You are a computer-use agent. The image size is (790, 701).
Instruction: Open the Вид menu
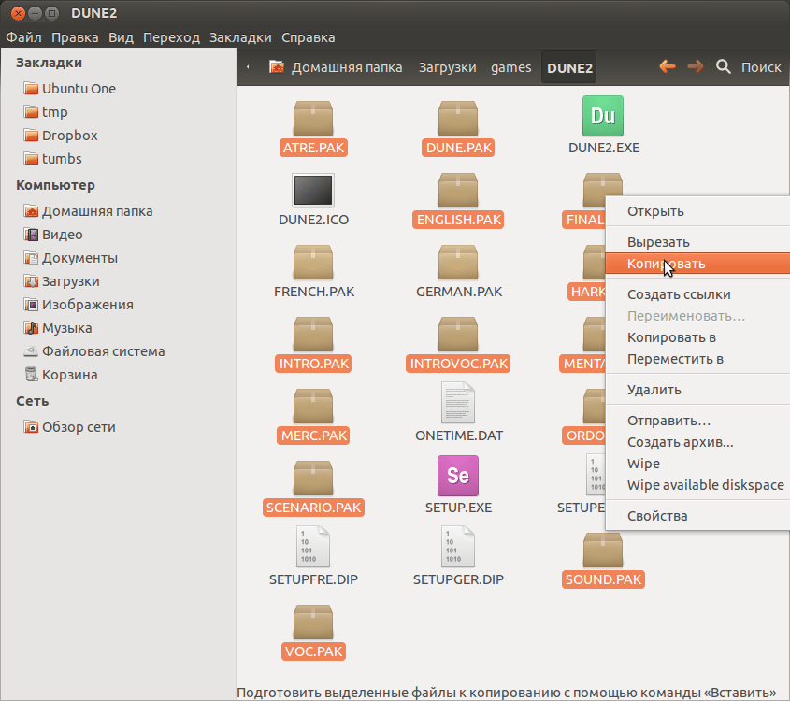tap(122, 37)
